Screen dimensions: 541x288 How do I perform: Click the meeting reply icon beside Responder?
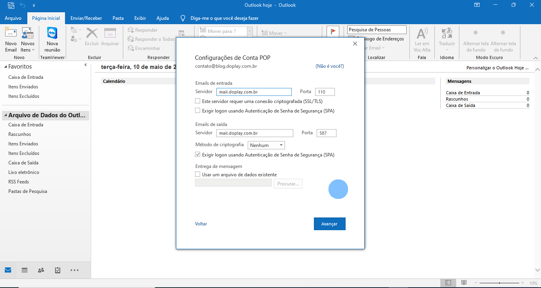182,34
